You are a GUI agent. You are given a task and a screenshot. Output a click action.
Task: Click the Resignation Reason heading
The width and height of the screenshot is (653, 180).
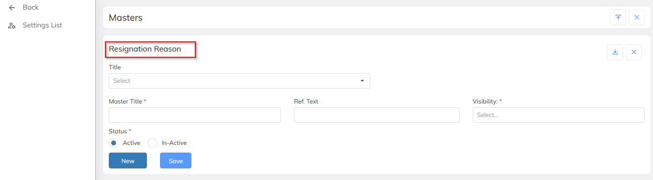click(x=145, y=49)
